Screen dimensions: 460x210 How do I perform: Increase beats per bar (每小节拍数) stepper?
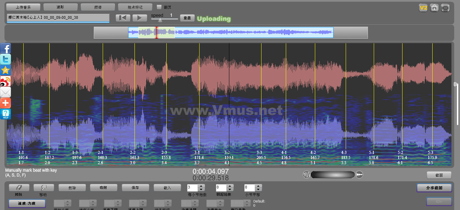[201, 186]
